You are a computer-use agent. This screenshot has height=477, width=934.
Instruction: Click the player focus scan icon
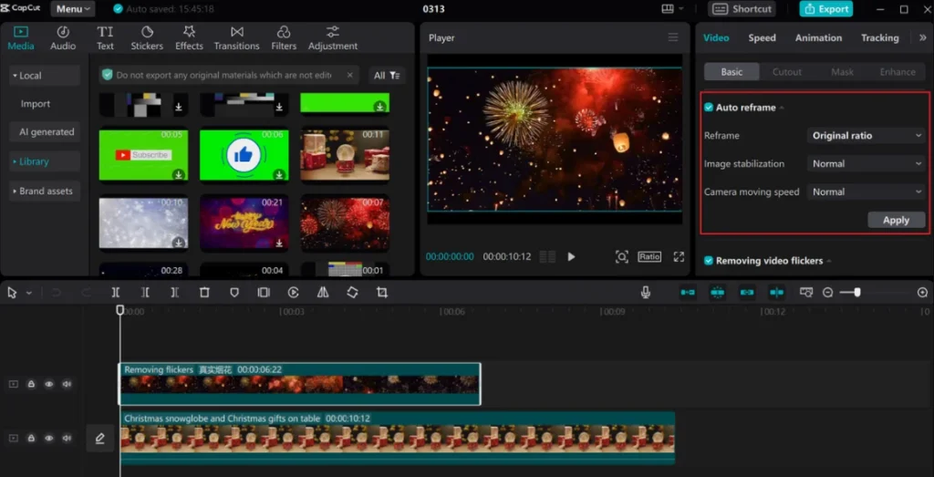621,256
